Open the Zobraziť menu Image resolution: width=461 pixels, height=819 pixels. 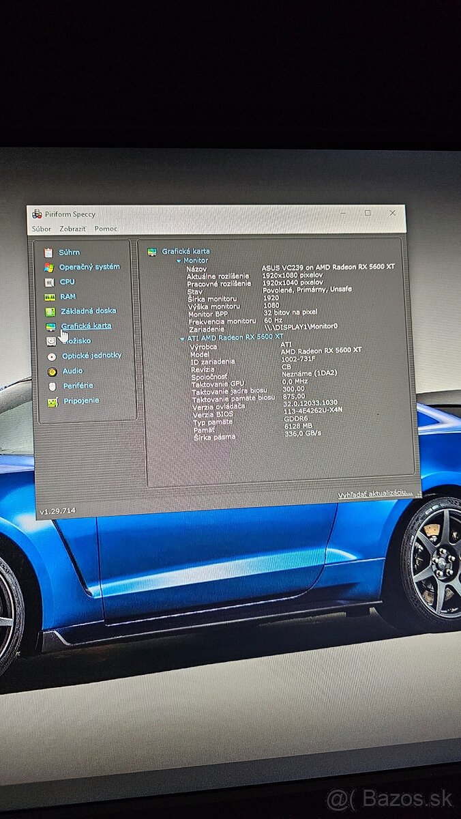(72, 229)
